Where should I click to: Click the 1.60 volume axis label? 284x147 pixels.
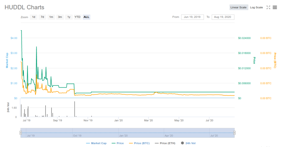pos(14,108)
